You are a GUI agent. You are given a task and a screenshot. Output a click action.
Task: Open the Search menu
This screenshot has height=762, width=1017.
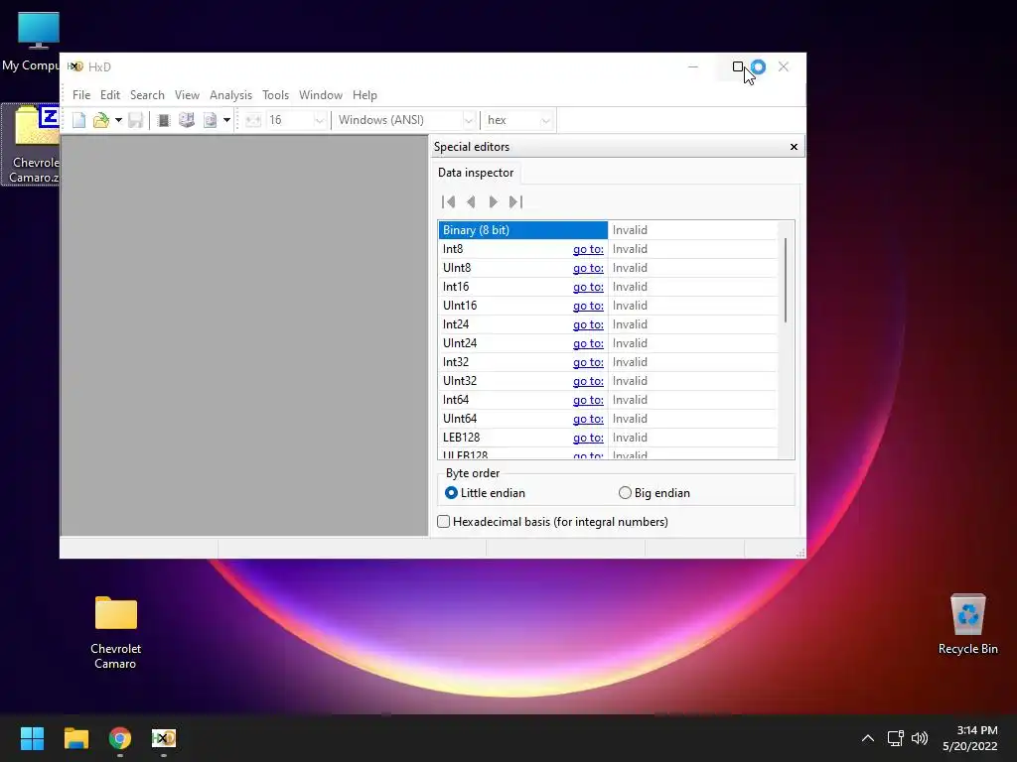pos(147,95)
